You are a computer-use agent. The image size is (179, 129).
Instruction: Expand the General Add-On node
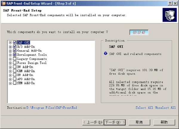pyautogui.click(x=10, y=51)
